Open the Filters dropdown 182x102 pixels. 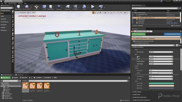25,81
